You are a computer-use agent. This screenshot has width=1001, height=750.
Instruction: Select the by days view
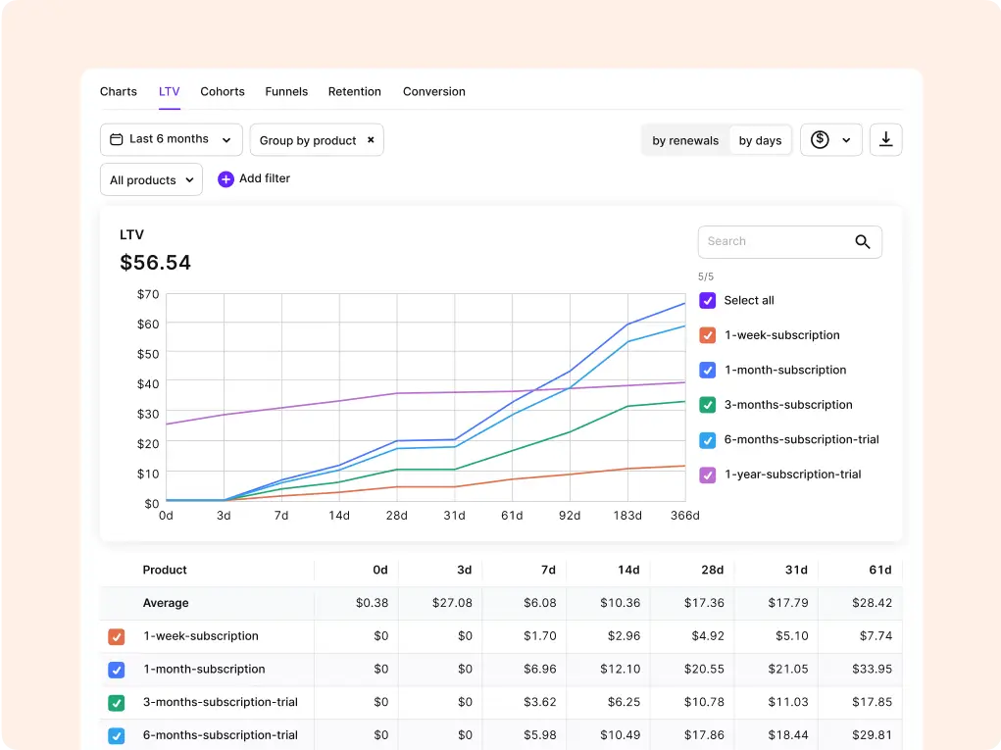click(x=760, y=140)
